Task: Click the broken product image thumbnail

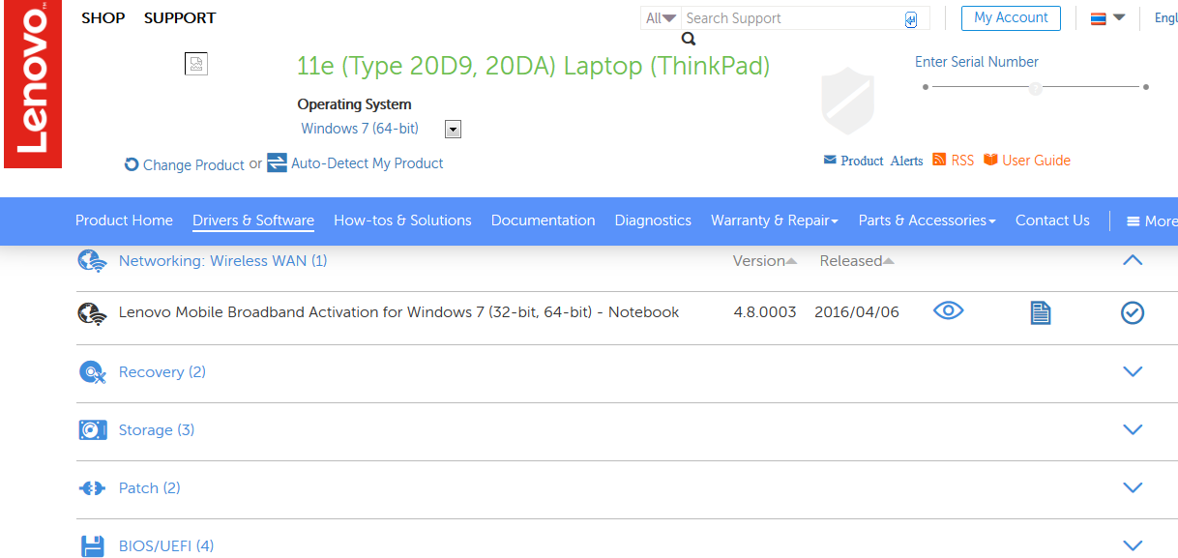Action: point(196,64)
